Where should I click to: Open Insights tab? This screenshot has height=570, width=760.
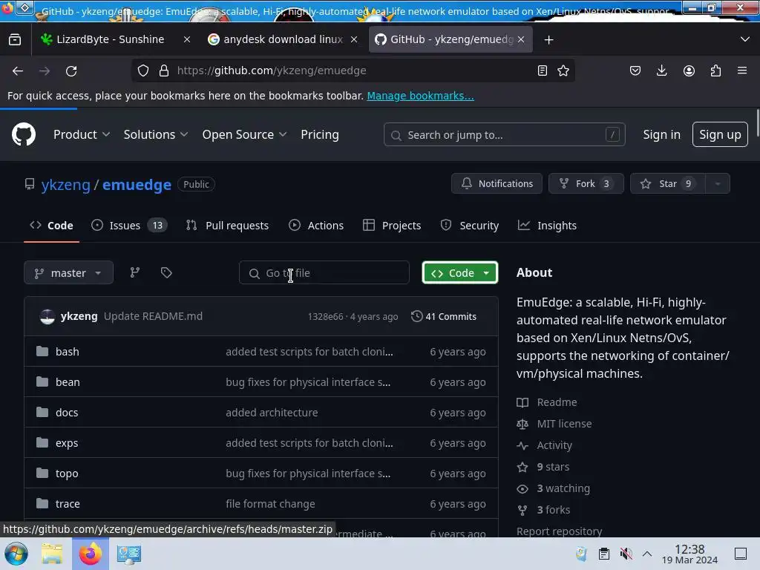tap(547, 226)
